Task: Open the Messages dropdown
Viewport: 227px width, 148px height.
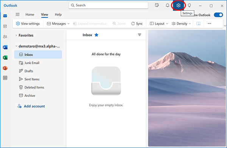Action: point(58,23)
